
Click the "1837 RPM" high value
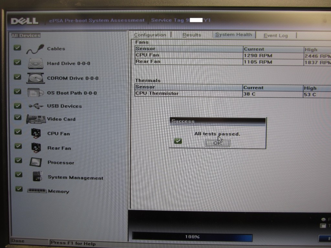coord(317,63)
